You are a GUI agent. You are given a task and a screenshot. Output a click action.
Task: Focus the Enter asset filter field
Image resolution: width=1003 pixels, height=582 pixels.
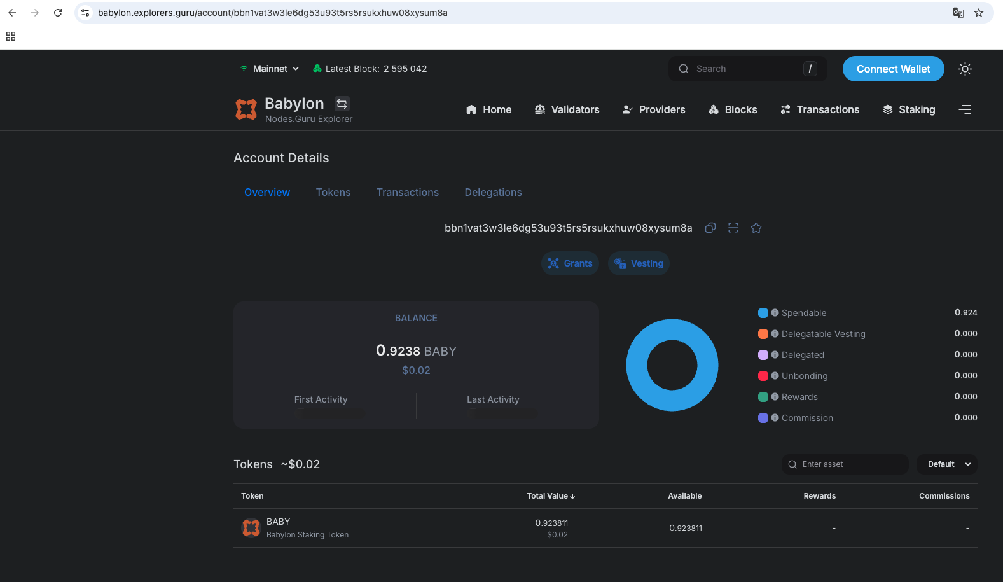pos(845,464)
